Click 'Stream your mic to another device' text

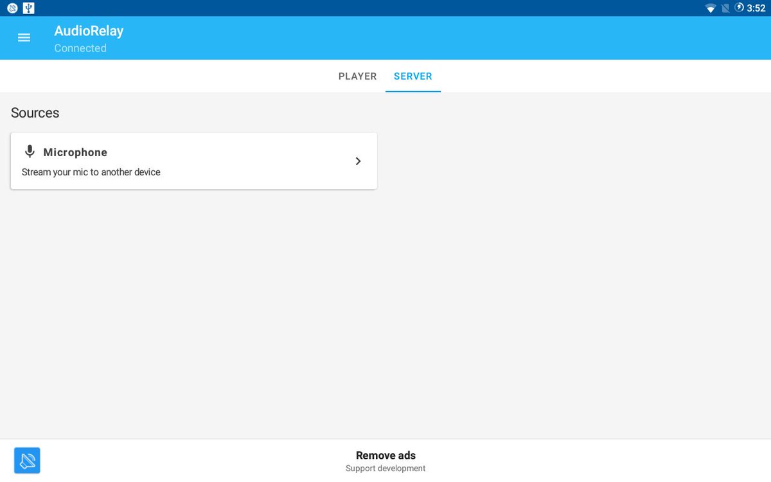91,172
